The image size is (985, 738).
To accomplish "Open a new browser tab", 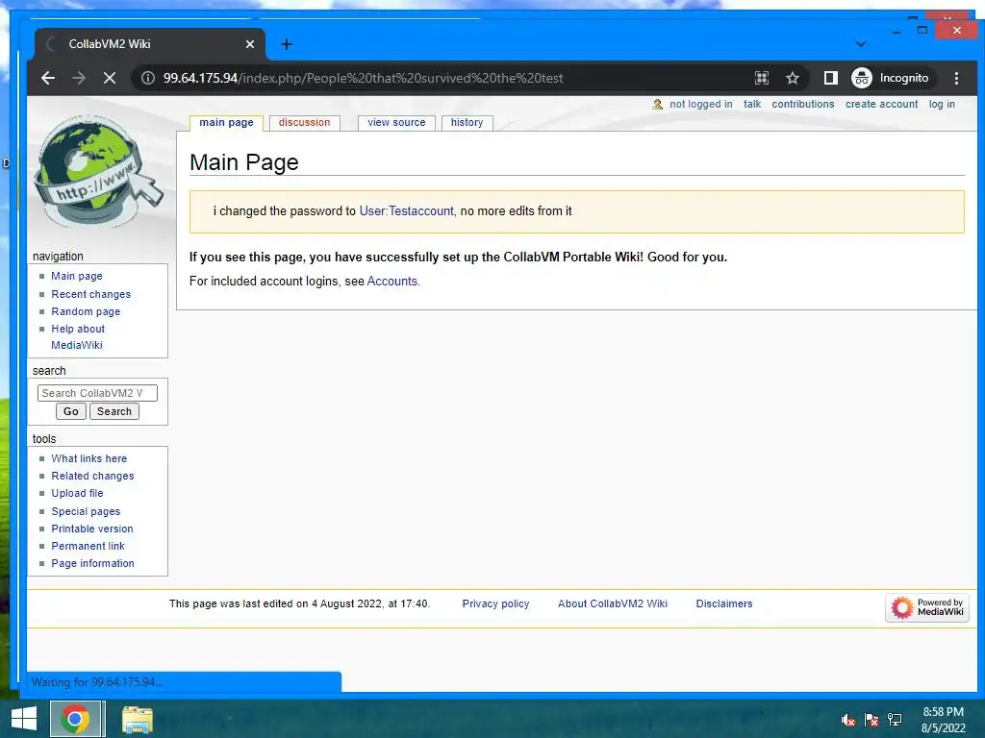I will pyautogui.click(x=287, y=44).
